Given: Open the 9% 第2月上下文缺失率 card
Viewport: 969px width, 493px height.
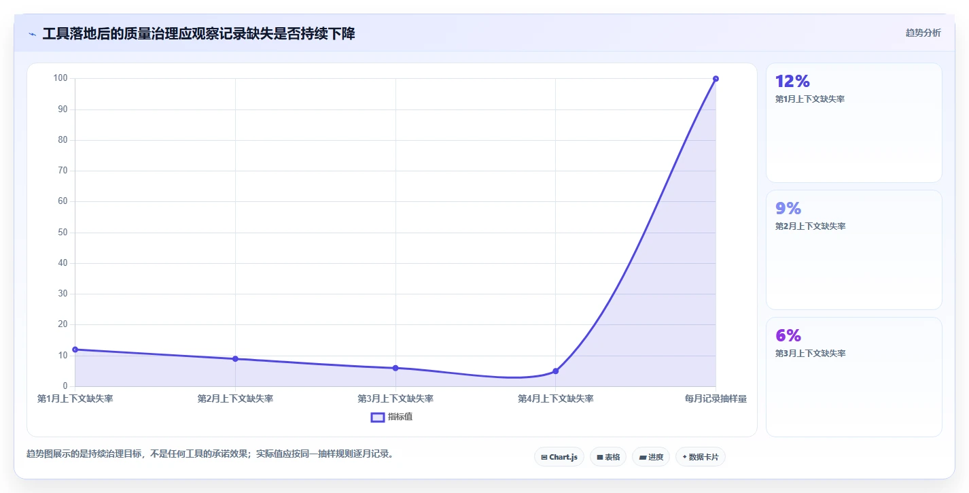Looking at the screenshot, I should click(854, 250).
